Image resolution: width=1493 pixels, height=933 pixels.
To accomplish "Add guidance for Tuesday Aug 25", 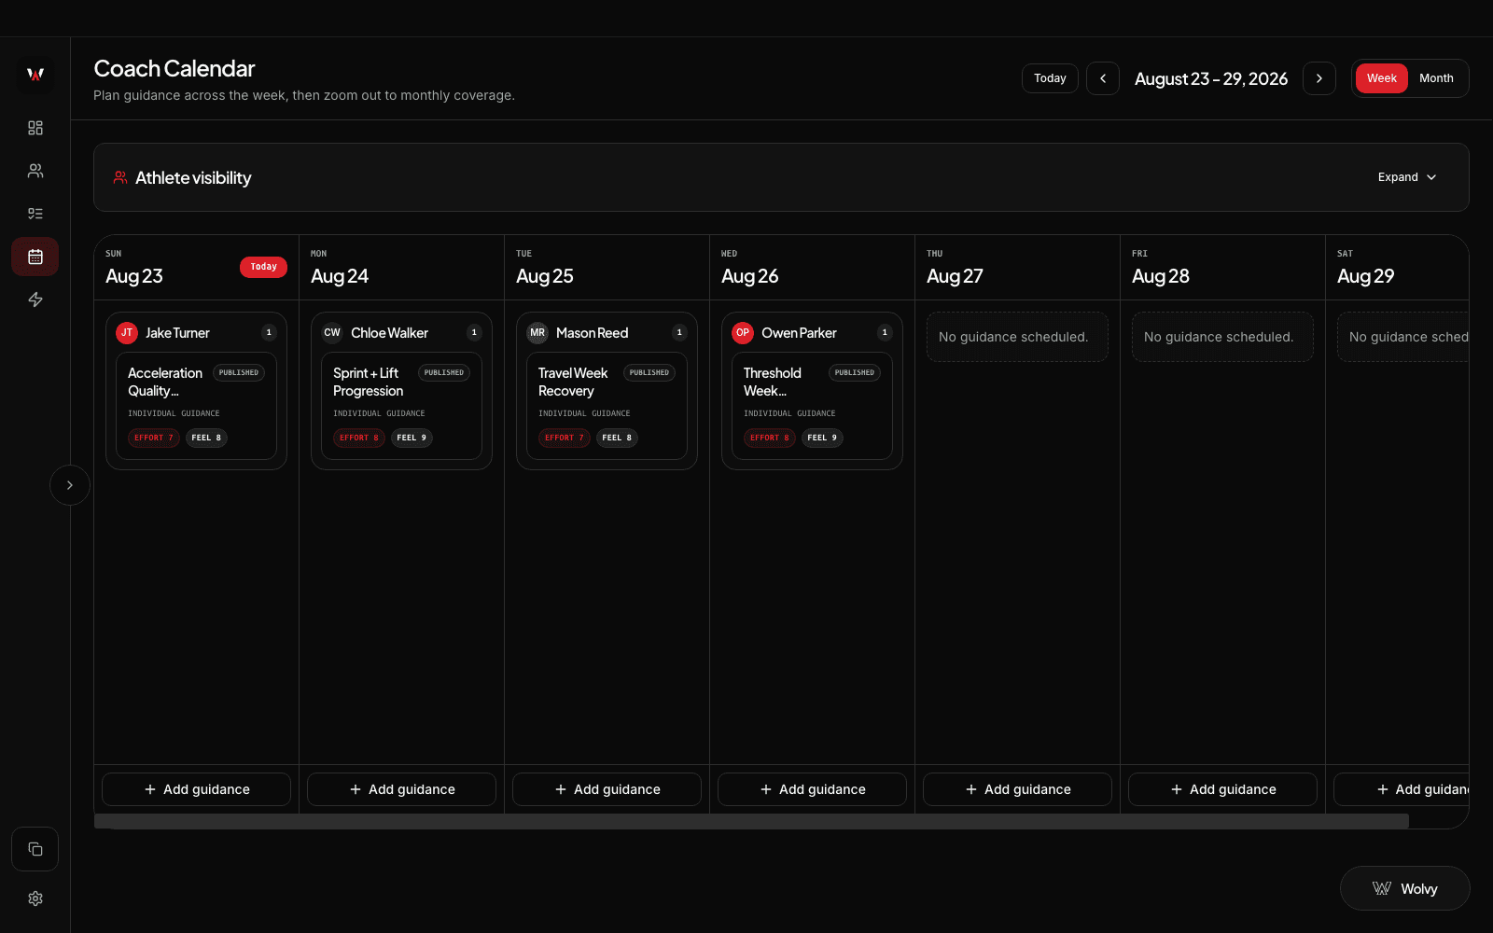I will [x=607, y=789].
